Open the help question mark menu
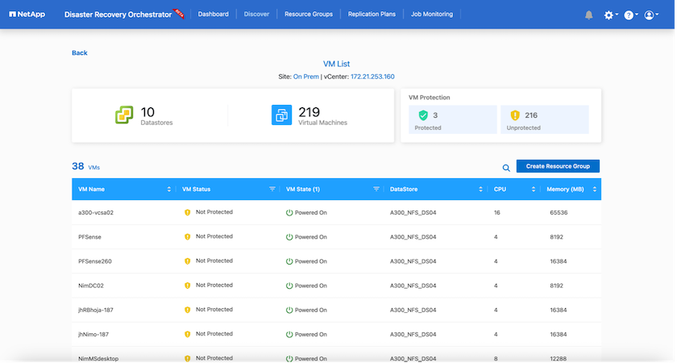This screenshot has height=363, width=677. (x=629, y=15)
